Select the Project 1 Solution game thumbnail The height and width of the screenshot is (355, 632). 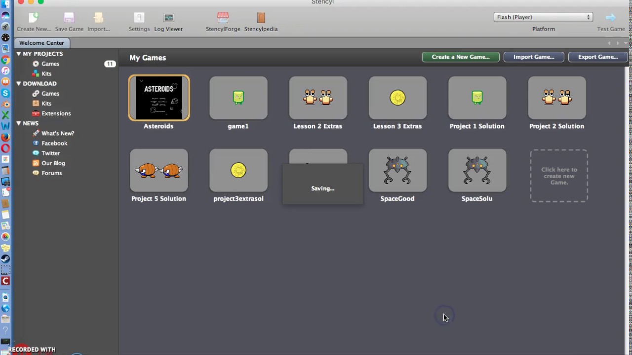(x=477, y=98)
